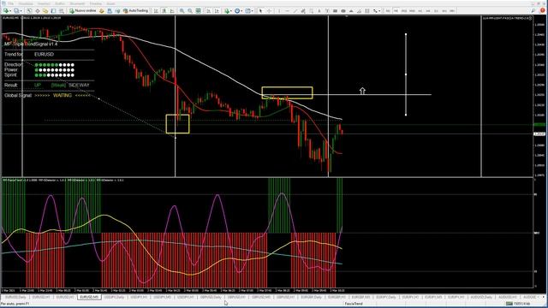The width and height of the screenshot is (548, 308).
Task: Toggle chart Auto Scroll icon
Action: (208, 11)
